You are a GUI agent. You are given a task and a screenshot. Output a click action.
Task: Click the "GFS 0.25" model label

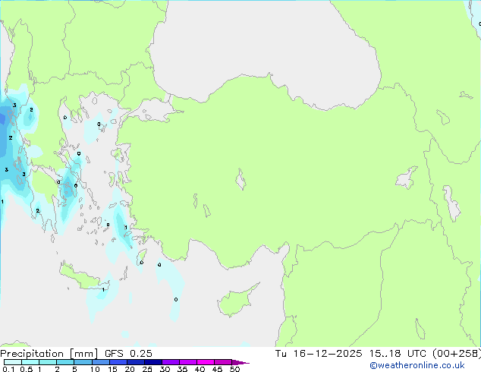[x=128, y=354]
